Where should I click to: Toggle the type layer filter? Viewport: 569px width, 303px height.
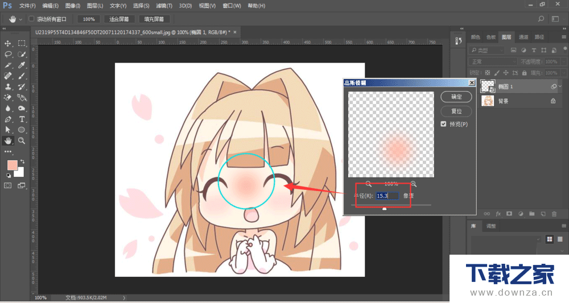pos(534,50)
